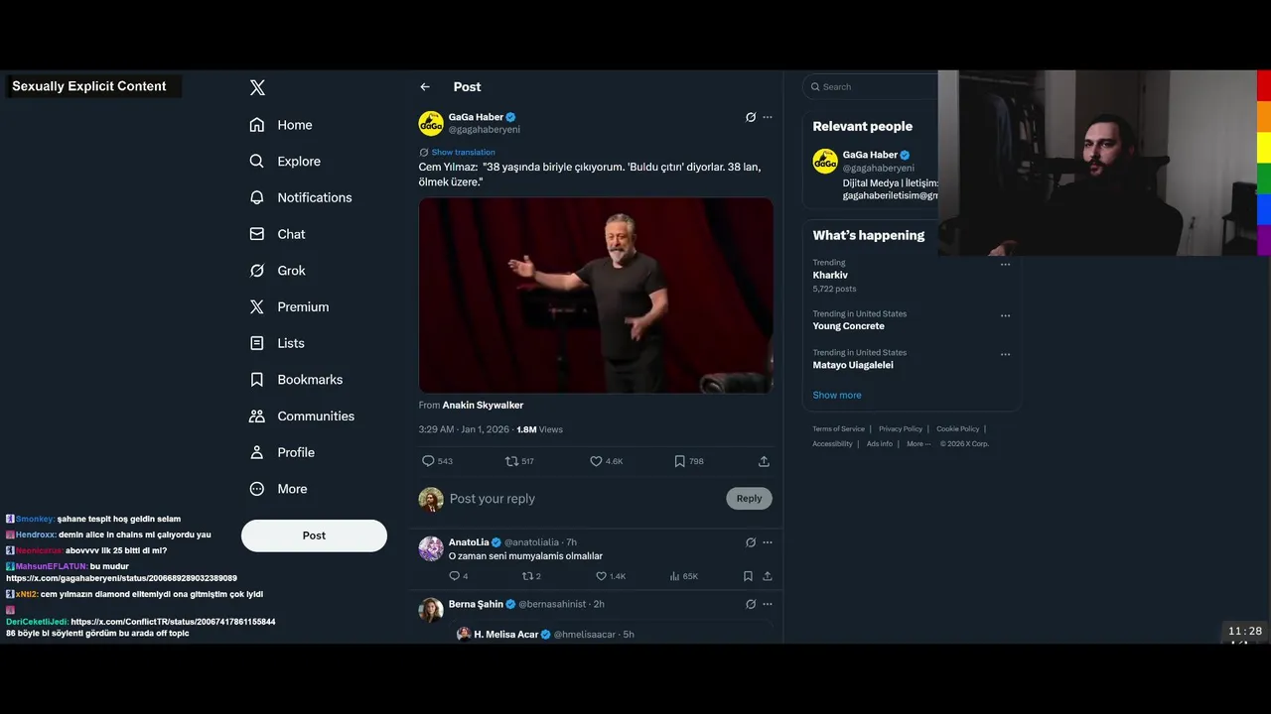Open options for Kharkiv trend
The image size is (1271, 714).
(1005, 265)
